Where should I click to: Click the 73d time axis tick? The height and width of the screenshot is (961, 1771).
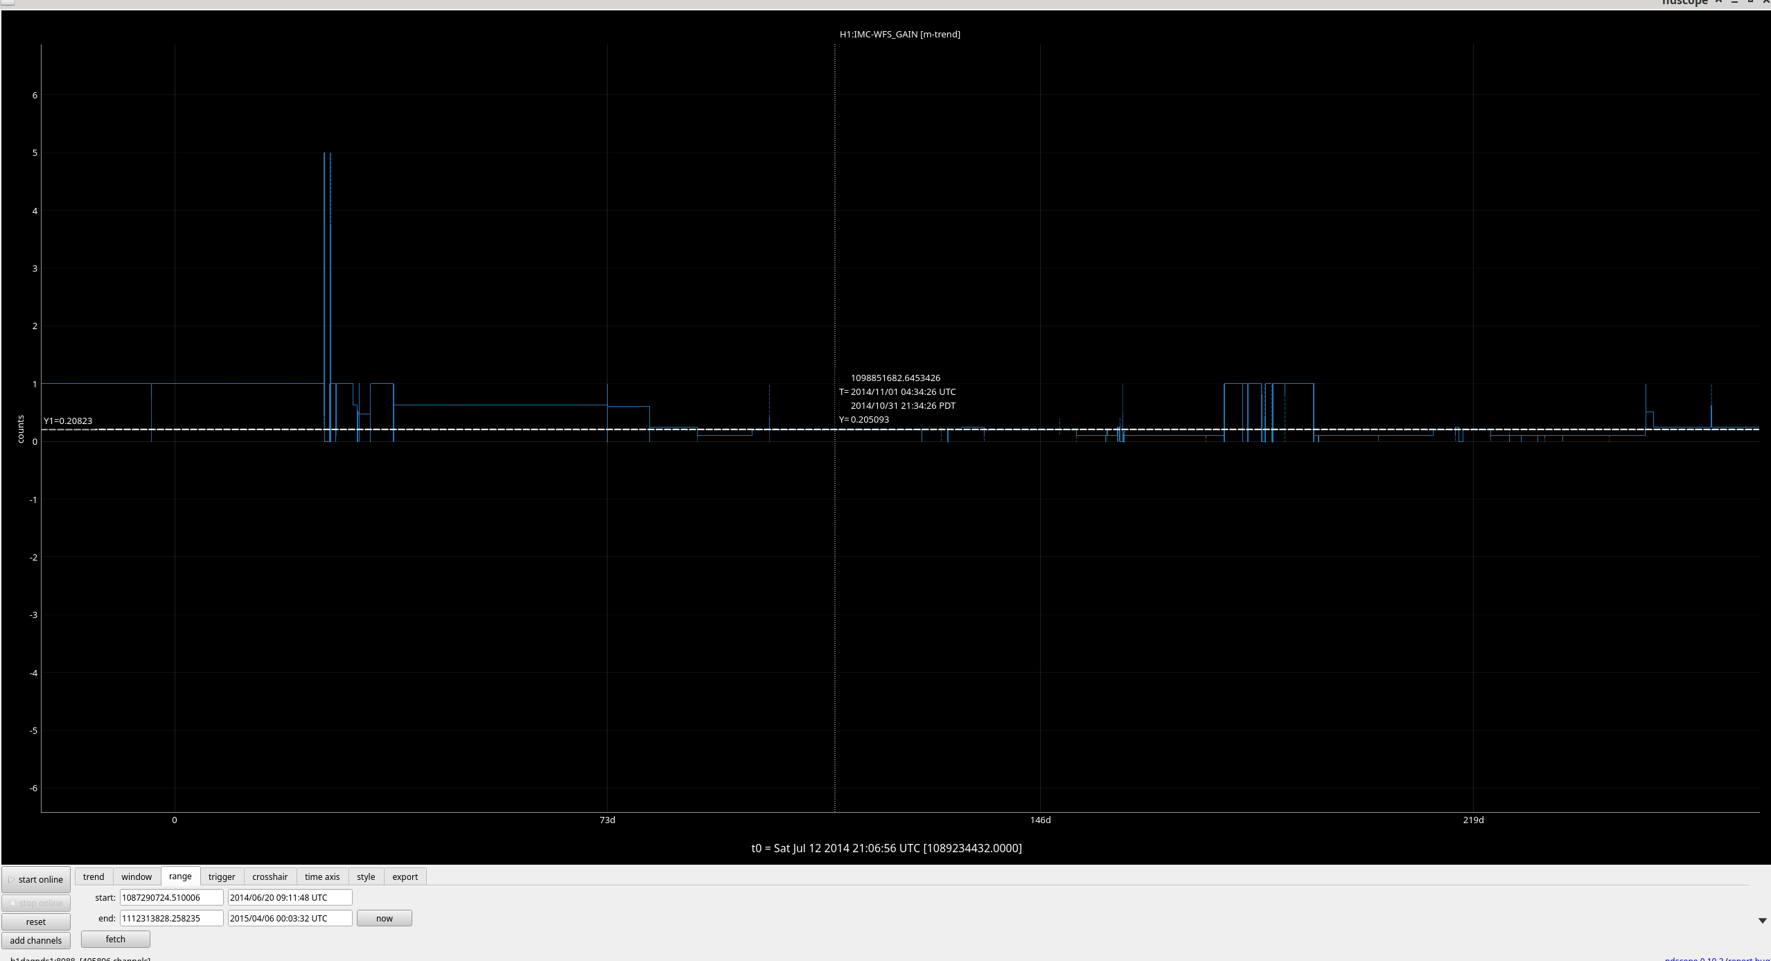pos(607,820)
